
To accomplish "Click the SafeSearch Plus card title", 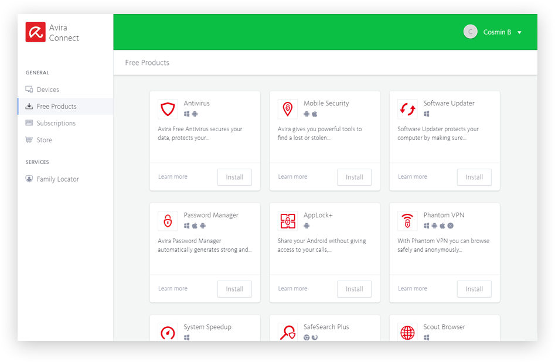I will point(326,327).
